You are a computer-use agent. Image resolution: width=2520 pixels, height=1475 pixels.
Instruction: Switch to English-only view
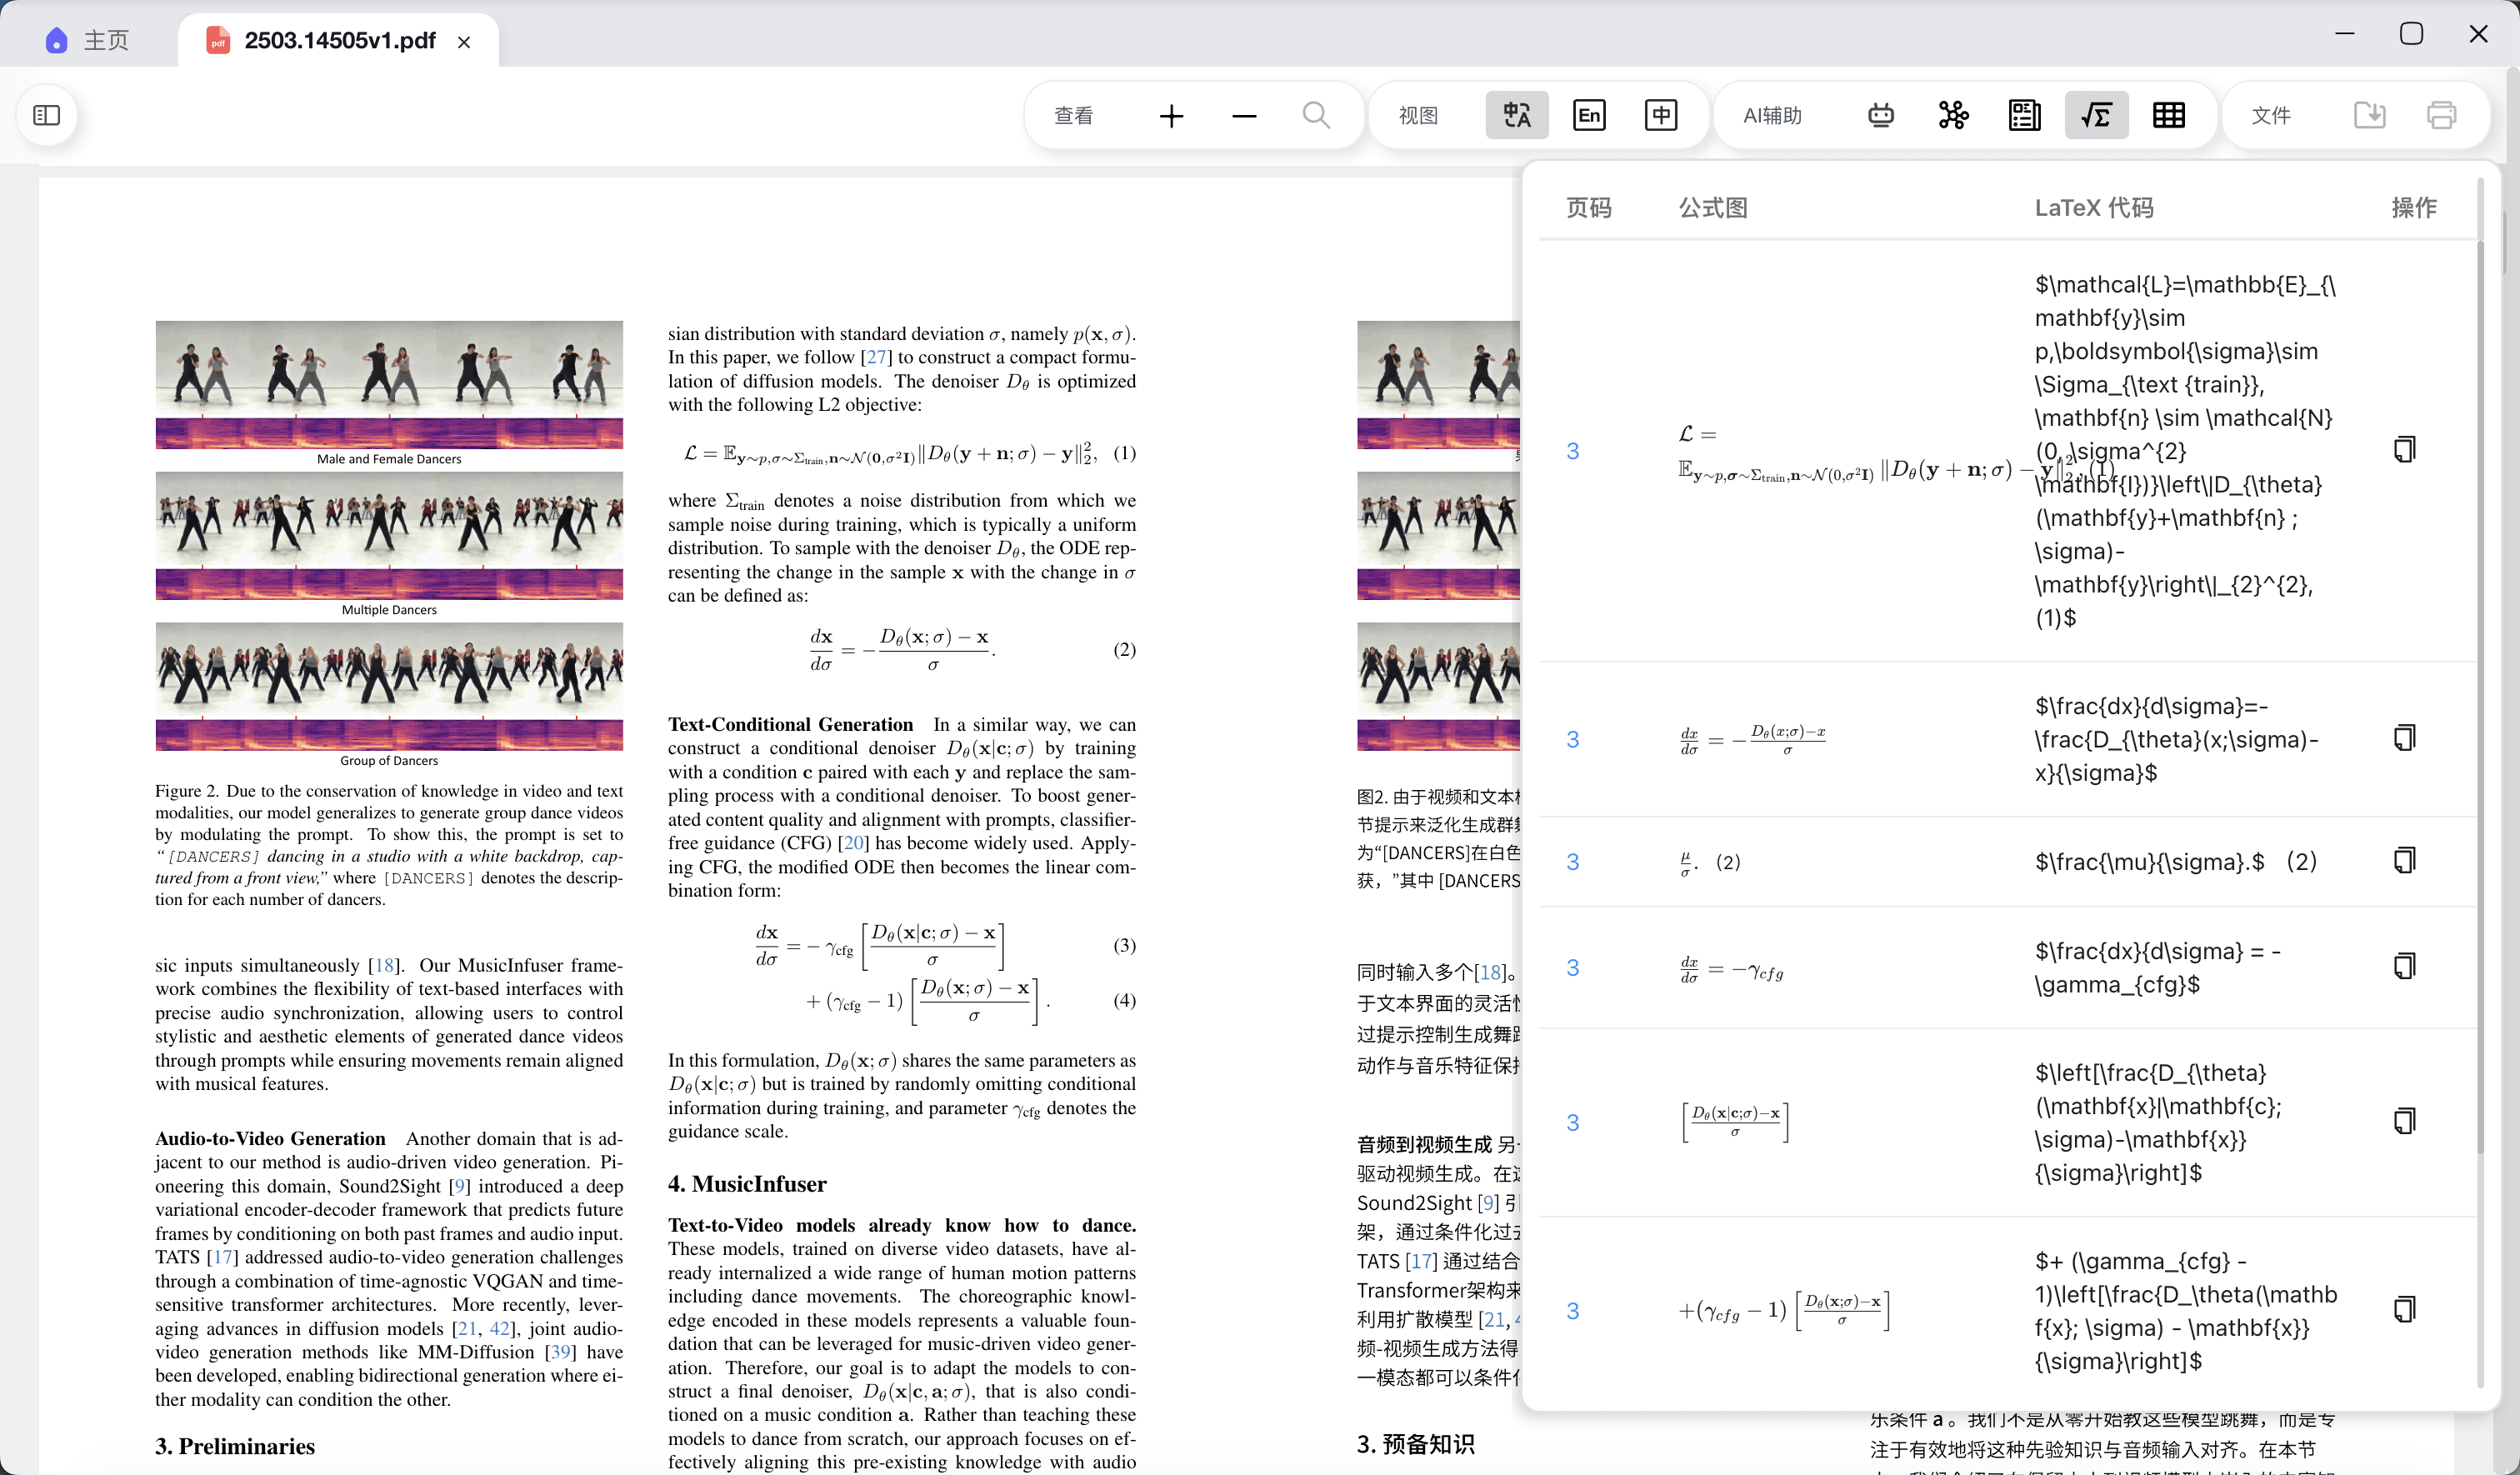pyautogui.click(x=1588, y=116)
